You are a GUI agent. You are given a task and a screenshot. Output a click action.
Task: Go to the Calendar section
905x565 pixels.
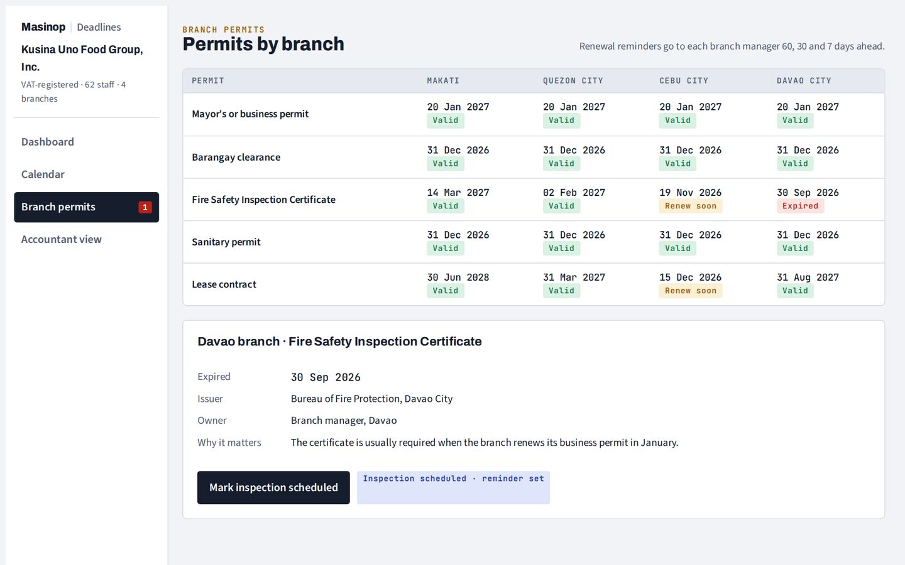(86, 175)
